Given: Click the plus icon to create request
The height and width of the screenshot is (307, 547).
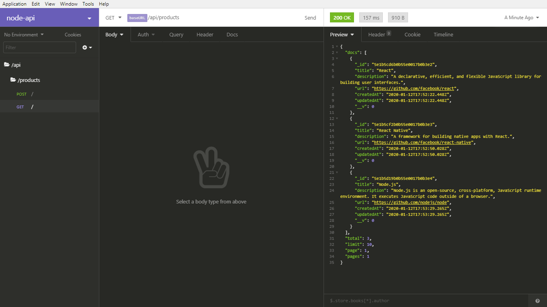Looking at the screenshot, I should [x=87, y=47].
